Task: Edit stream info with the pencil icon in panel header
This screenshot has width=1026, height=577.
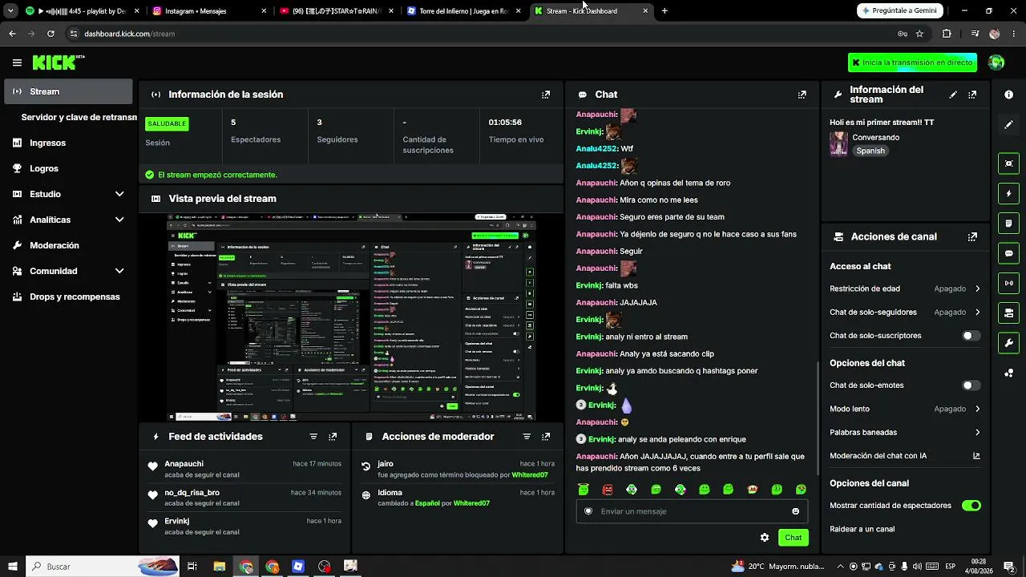Action: coord(953,95)
